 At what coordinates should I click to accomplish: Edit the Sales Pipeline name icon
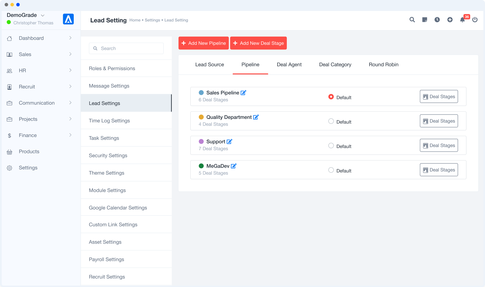point(243,93)
